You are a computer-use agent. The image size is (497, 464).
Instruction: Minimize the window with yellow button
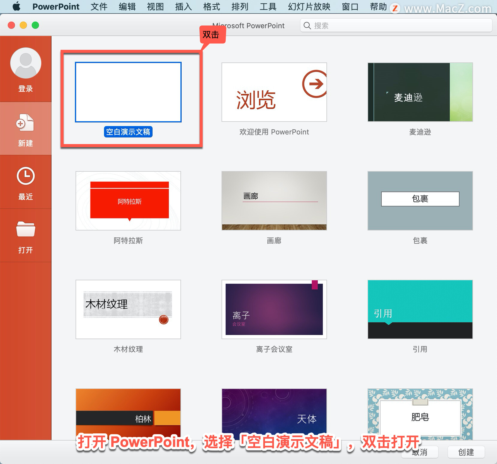(23, 25)
